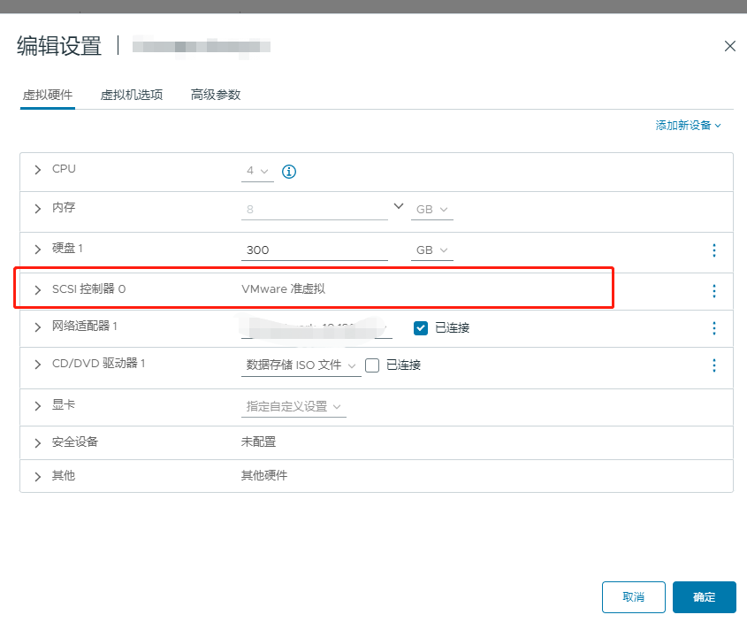Open the CPU count dropdown
This screenshot has height=630, width=747.
point(258,171)
